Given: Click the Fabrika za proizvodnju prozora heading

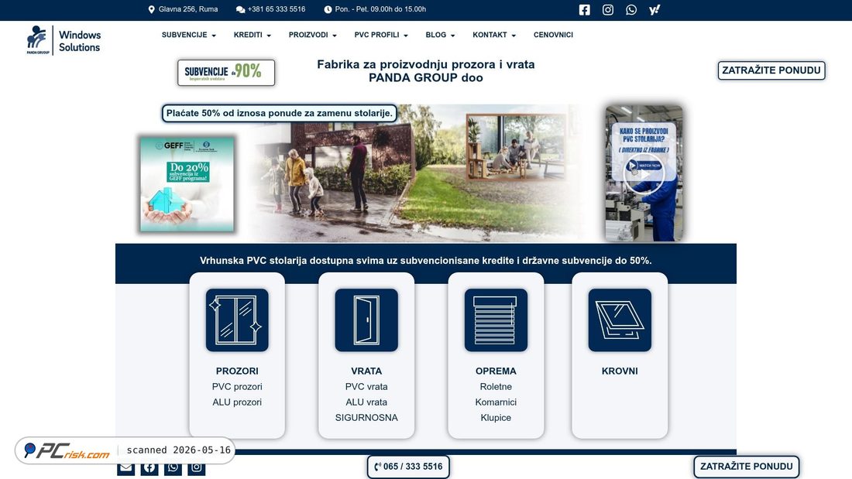Looking at the screenshot, I should click(425, 71).
